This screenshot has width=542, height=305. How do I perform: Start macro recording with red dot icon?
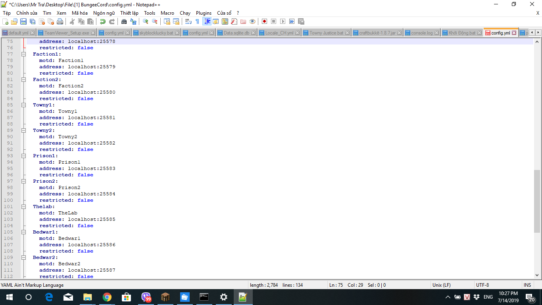click(x=264, y=21)
